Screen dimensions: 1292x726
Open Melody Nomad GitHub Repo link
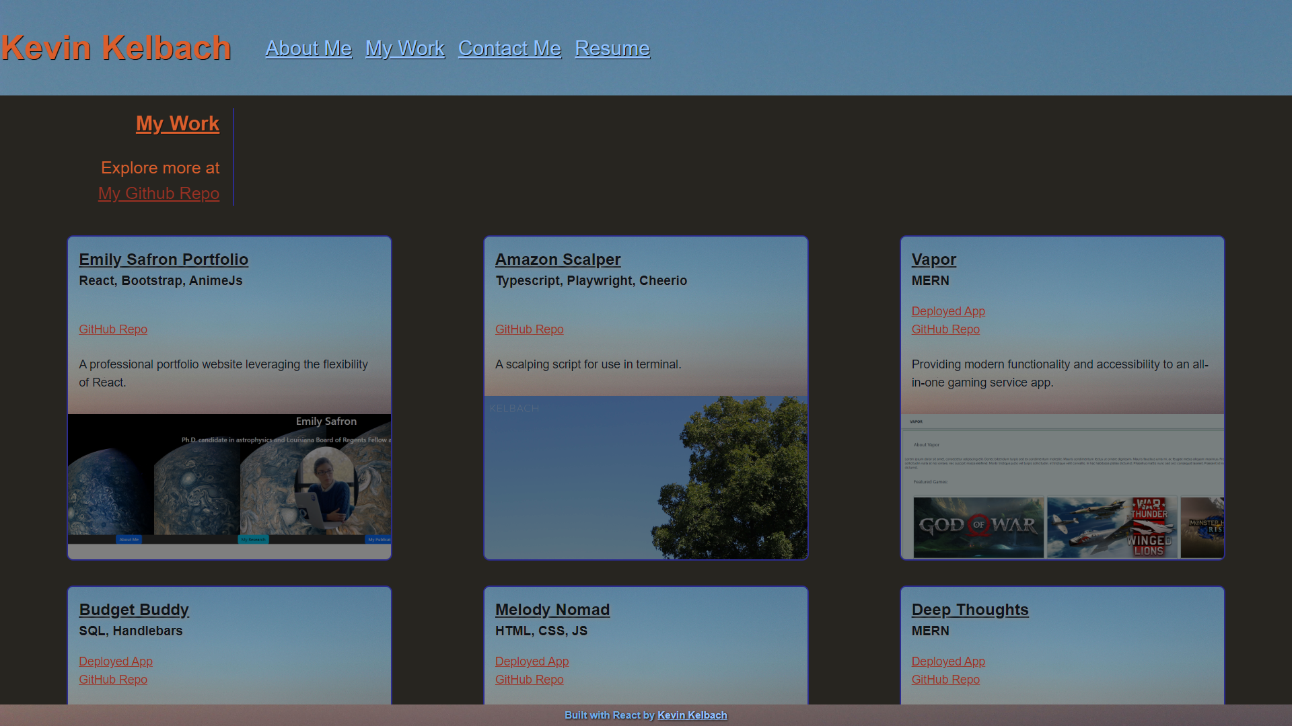[x=529, y=680]
